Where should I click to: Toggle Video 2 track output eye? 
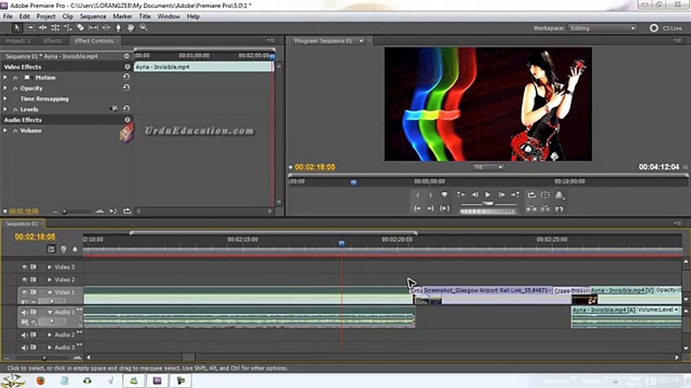point(24,280)
